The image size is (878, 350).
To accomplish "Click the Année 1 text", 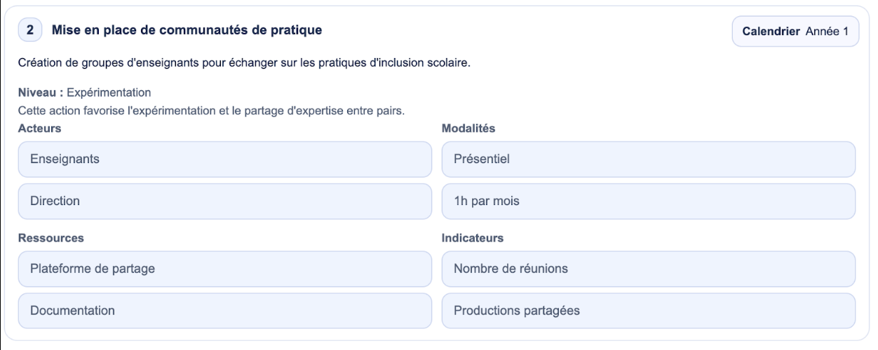I will pos(827,31).
